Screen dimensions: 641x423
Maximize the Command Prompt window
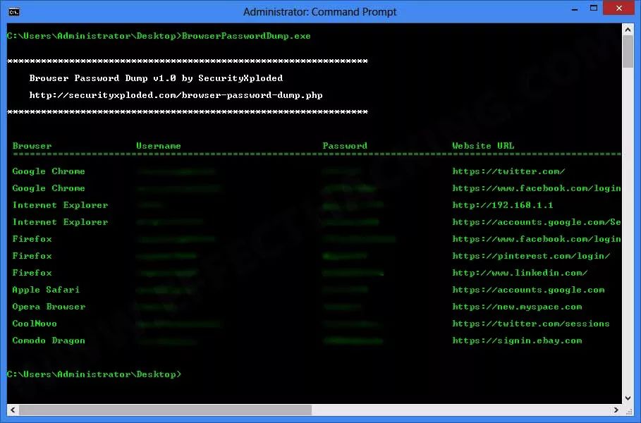tap(594, 8)
